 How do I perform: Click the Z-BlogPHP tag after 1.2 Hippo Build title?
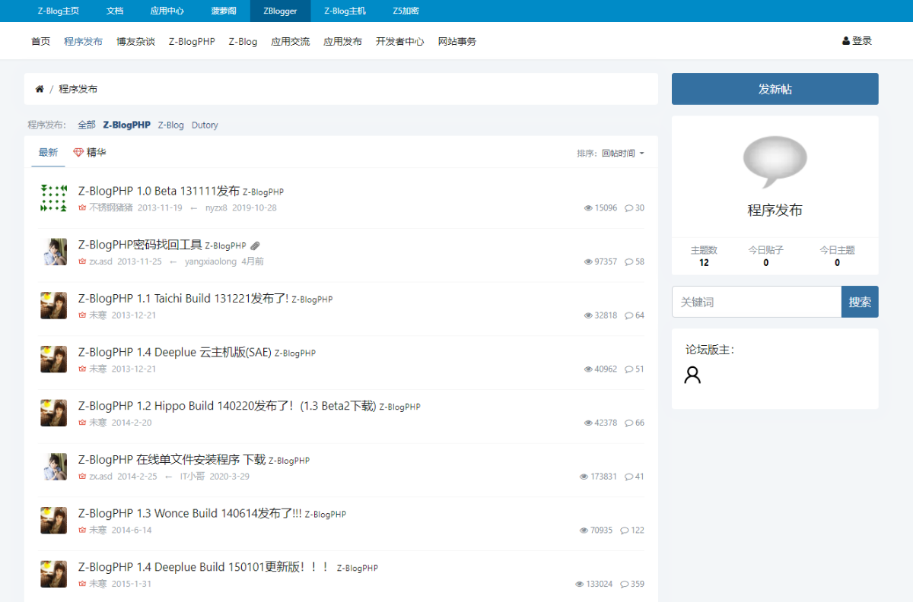[x=400, y=407]
